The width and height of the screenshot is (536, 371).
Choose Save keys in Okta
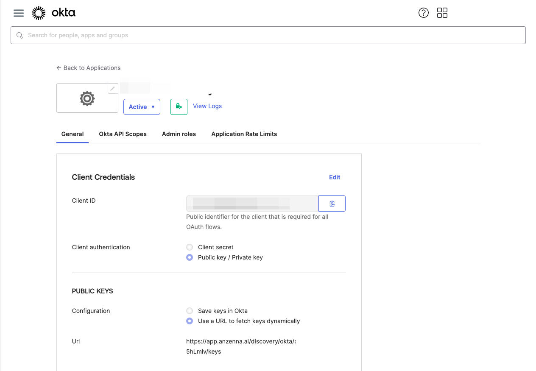click(x=190, y=311)
